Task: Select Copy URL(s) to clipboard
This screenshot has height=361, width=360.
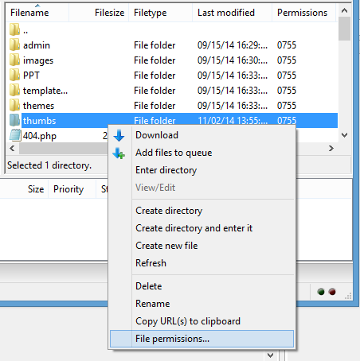Action: 188,321
